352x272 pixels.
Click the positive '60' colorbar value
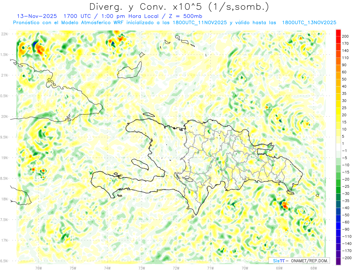coord(344,72)
